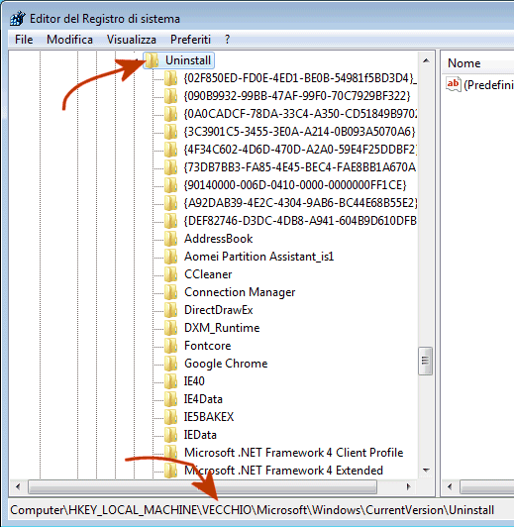Collapse the Uninstall key node

point(136,60)
